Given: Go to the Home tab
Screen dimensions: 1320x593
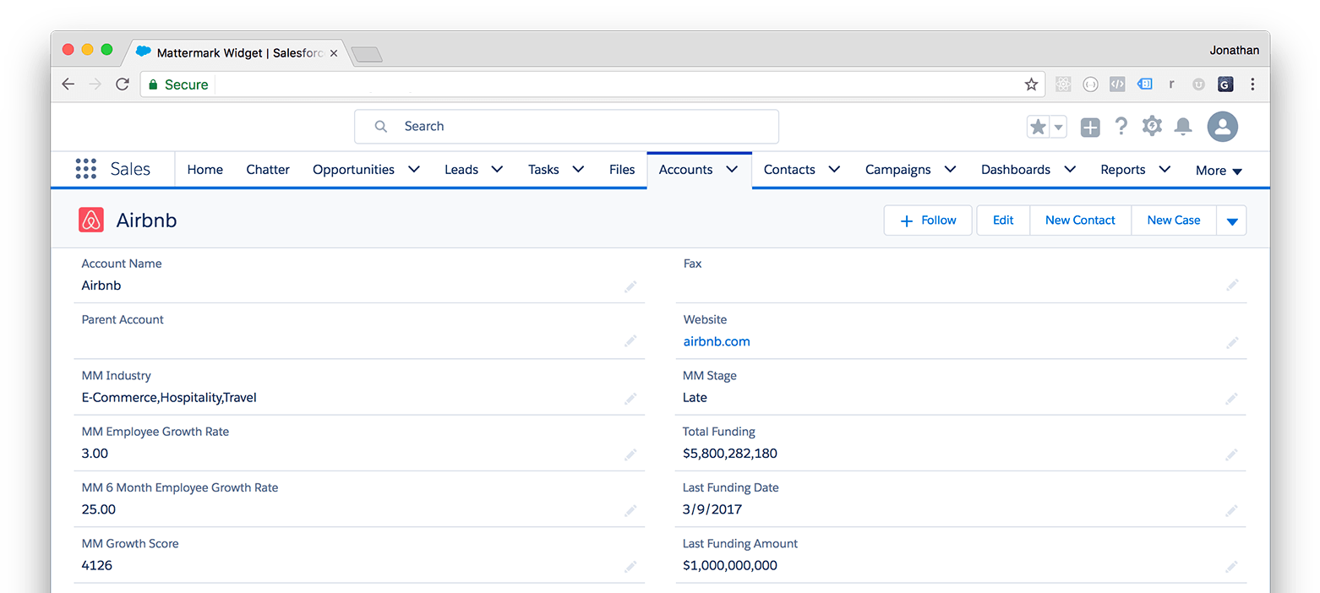Looking at the screenshot, I should point(205,169).
